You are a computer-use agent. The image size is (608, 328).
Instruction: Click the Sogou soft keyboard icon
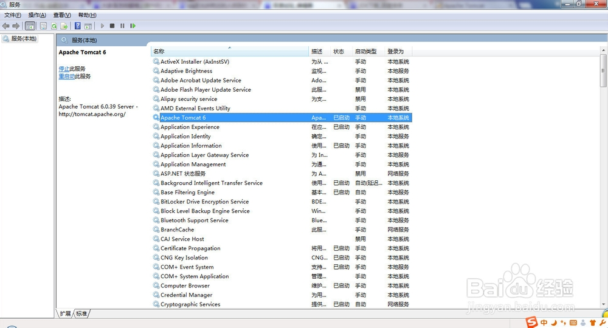point(573,323)
